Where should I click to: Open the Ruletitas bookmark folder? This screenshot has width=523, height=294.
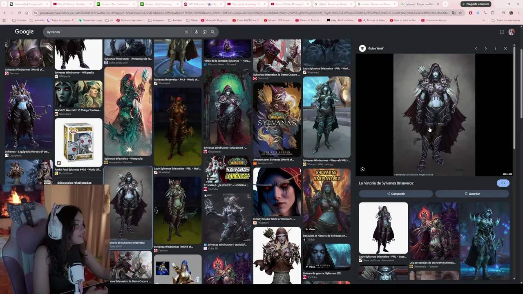(175, 20)
